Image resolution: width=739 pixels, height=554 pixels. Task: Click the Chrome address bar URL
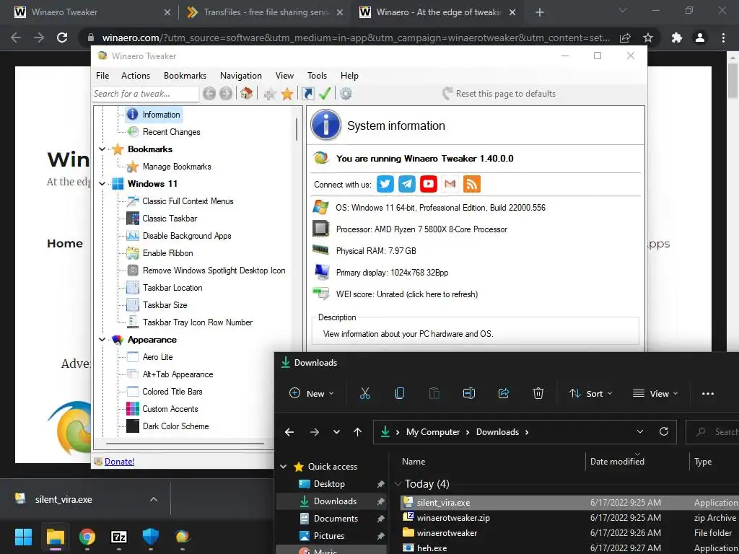click(x=356, y=38)
